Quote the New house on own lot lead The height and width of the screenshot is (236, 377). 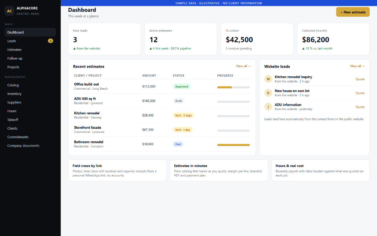360,93
